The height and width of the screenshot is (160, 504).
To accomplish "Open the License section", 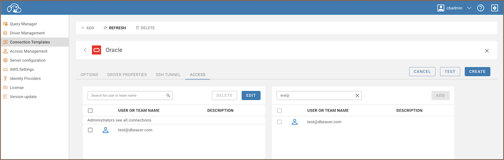I will point(17,88).
